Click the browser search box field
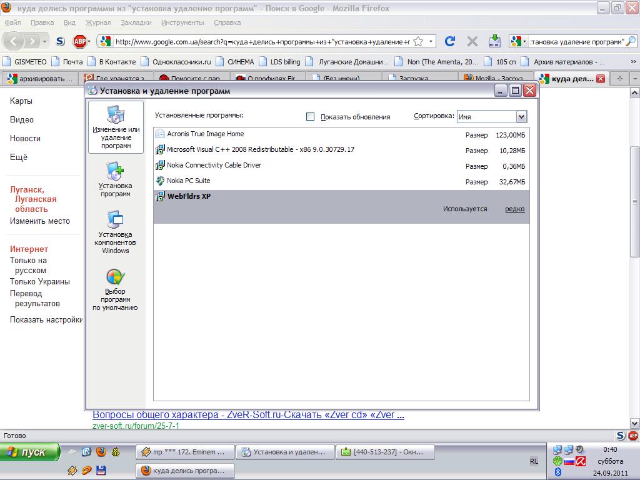This screenshot has width=640, height=480. tap(576, 42)
